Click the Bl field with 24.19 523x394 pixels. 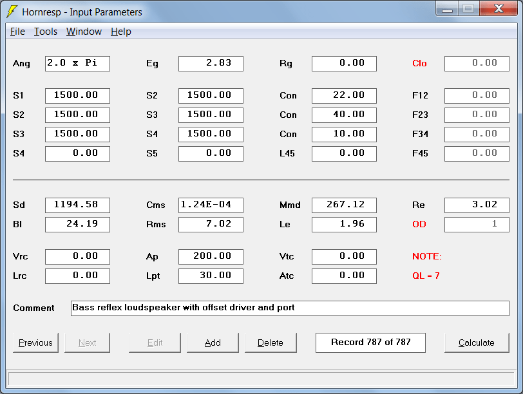77,225
